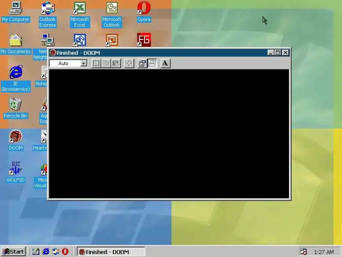Click the Mark selection tool in DOOM toolbar
The width and height of the screenshot is (342, 257).
[x=96, y=63]
